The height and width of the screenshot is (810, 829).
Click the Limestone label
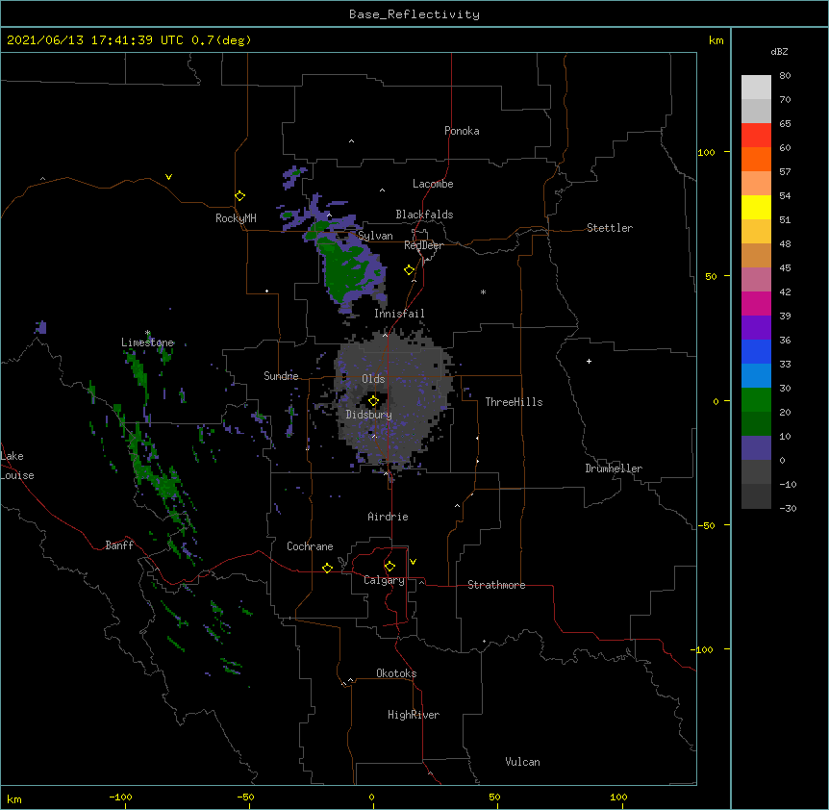147,342
